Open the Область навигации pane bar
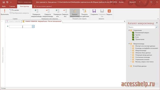The width and height of the screenshot is (160, 90). (3, 55)
